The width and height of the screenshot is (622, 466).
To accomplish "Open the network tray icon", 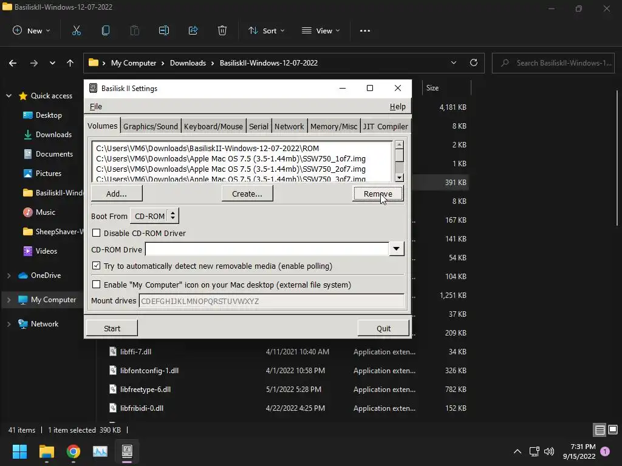I will coord(534,451).
